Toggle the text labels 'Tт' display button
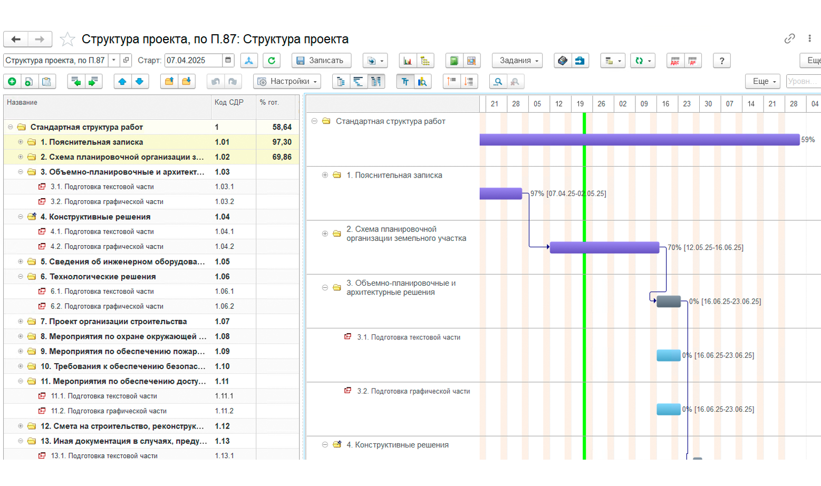 [405, 82]
